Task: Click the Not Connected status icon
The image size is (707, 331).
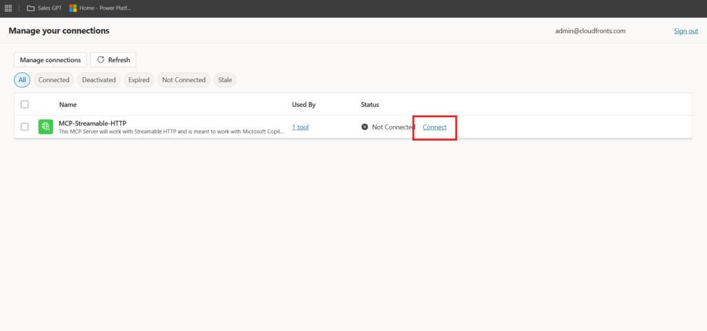Action: click(365, 127)
